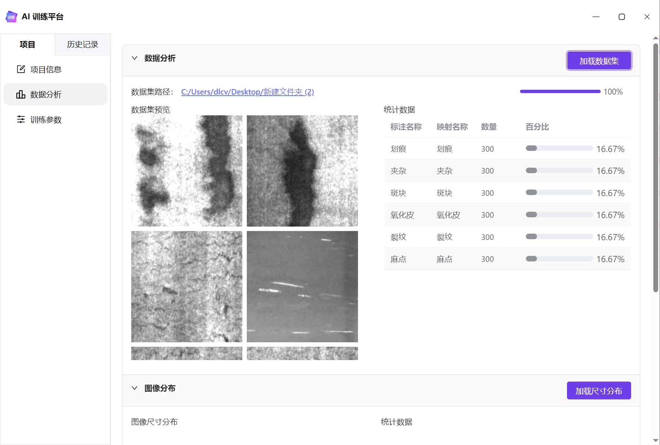Open the 数据分析 sidebar entry
Screen dimensions: 660x445
(55, 94)
